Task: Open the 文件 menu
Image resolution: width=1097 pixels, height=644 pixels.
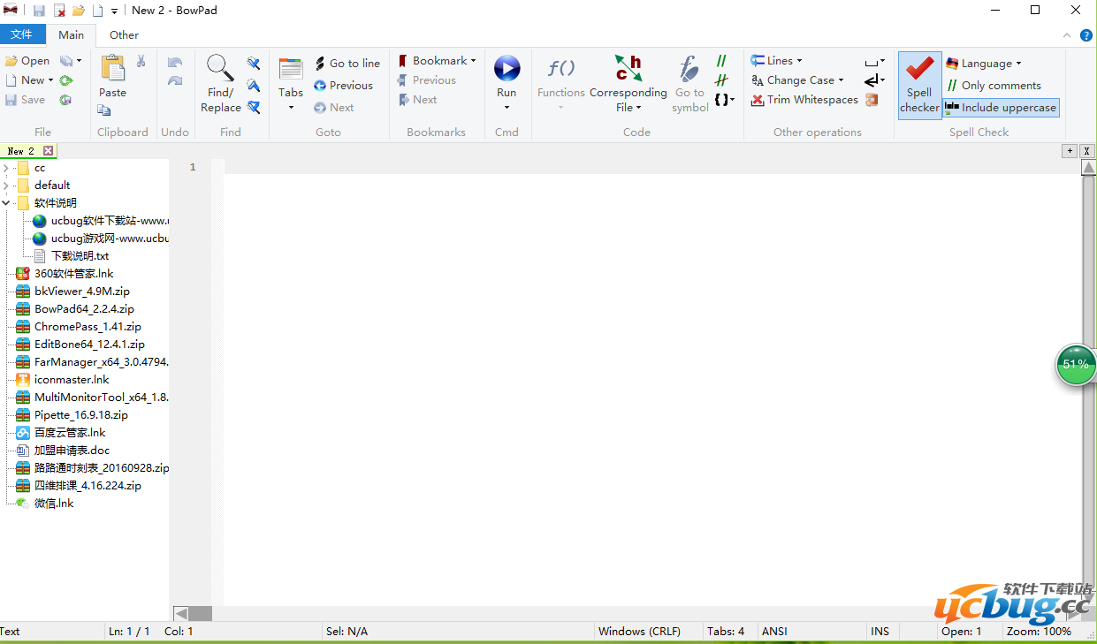Action: coord(21,35)
